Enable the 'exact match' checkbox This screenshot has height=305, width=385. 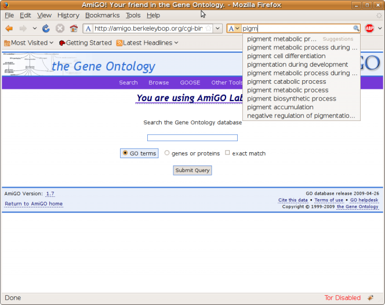pos(227,153)
